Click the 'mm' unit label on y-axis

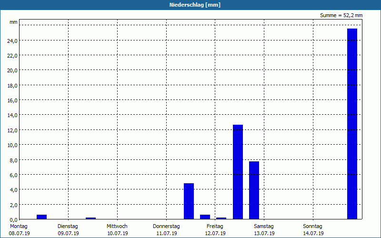[x=13, y=22]
